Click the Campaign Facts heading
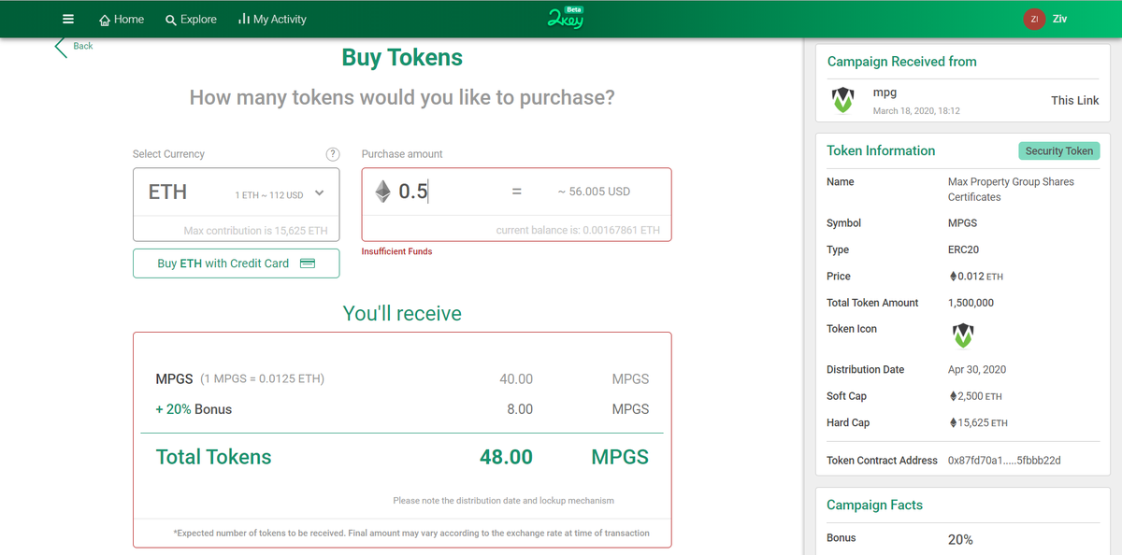1122x555 pixels. (874, 505)
